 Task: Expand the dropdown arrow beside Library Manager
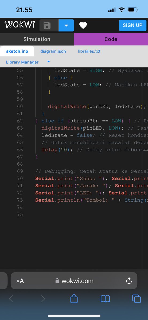pos(48,62)
